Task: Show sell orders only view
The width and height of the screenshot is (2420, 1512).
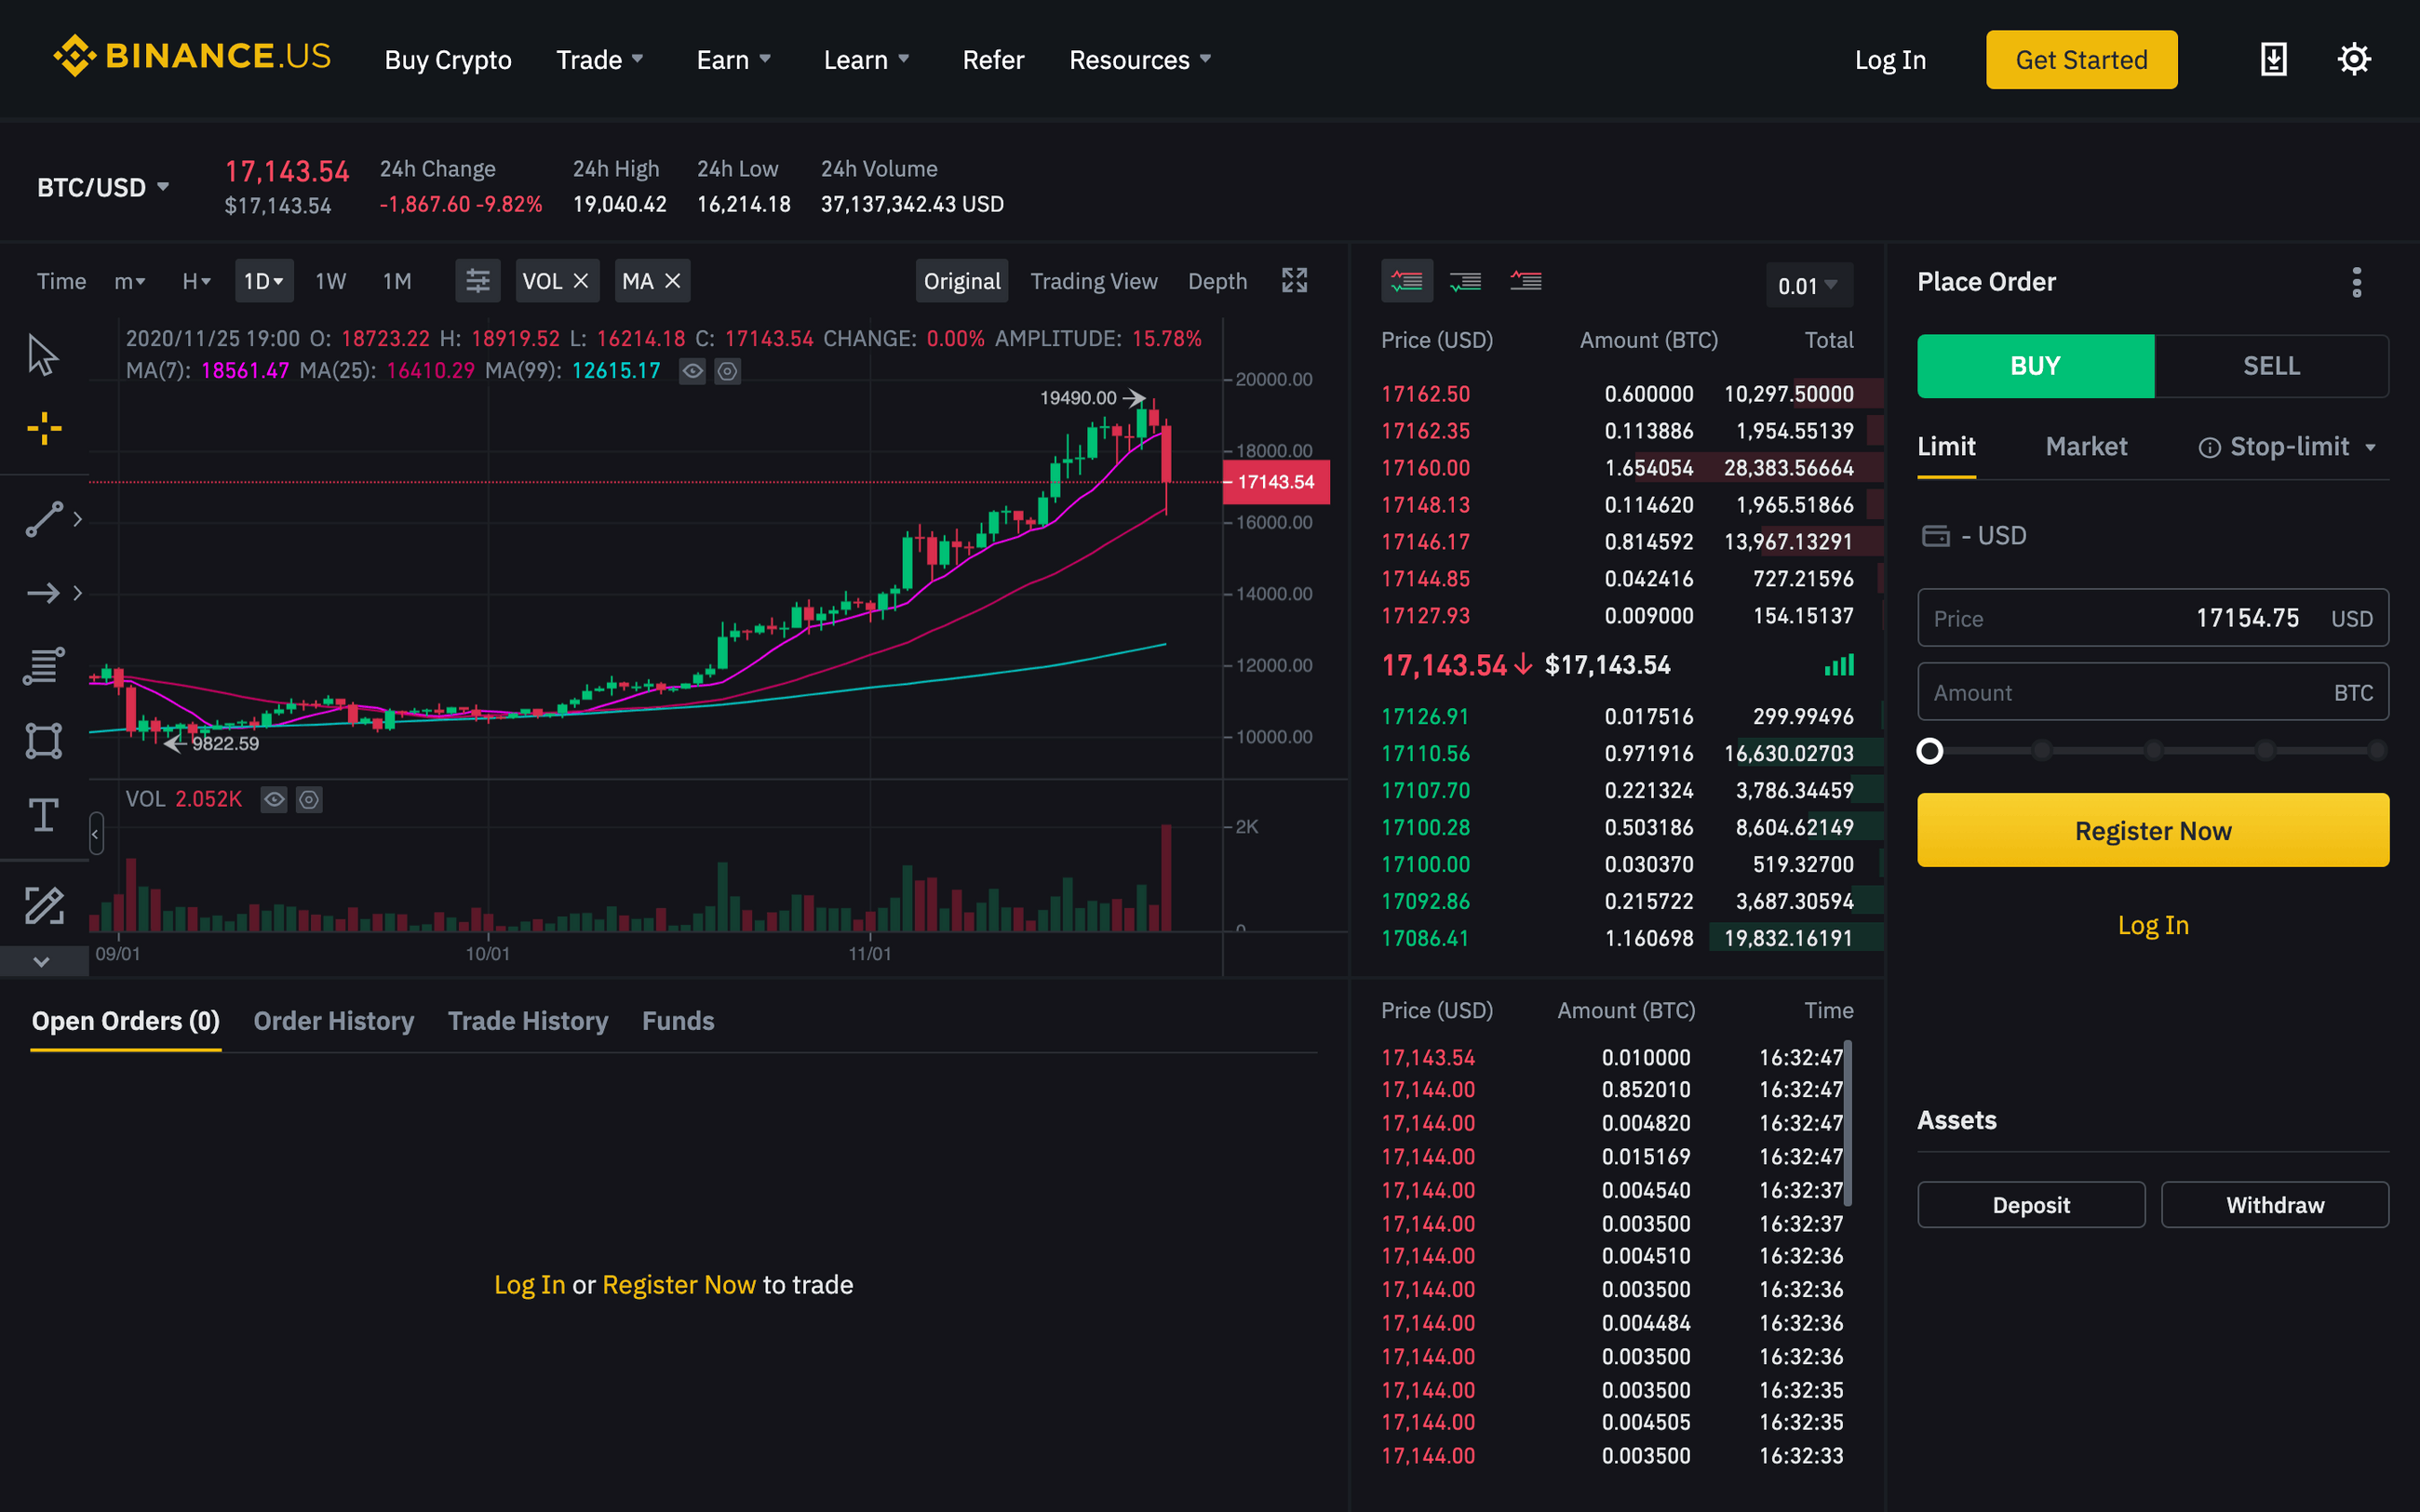Action: (x=1526, y=281)
